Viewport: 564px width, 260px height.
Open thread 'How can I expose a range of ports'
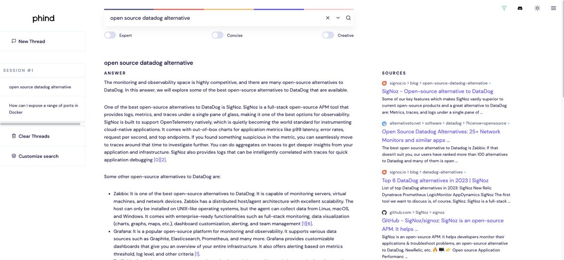(42, 109)
